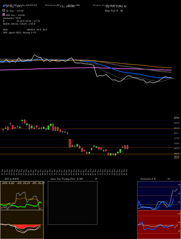
Task: Click the 'Stochastics & R' panel title
Action: 148,179
